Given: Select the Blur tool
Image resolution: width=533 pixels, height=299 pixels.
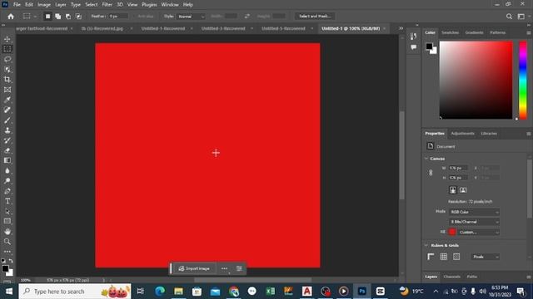Looking at the screenshot, I should pos(7,170).
